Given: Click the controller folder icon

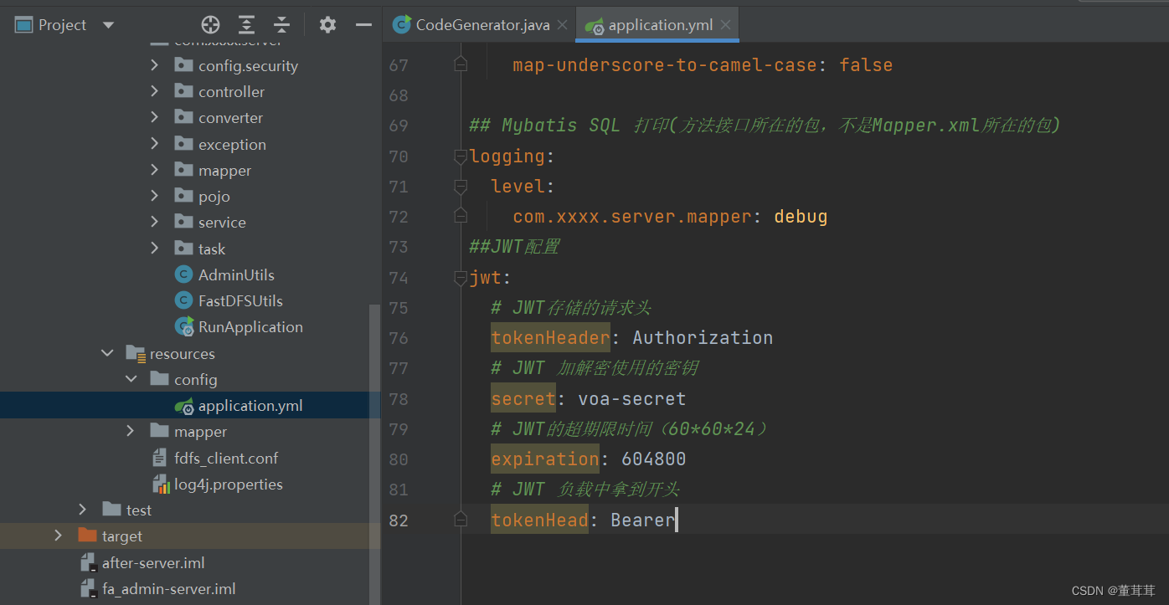Looking at the screenshot, I should pos(184,91).
